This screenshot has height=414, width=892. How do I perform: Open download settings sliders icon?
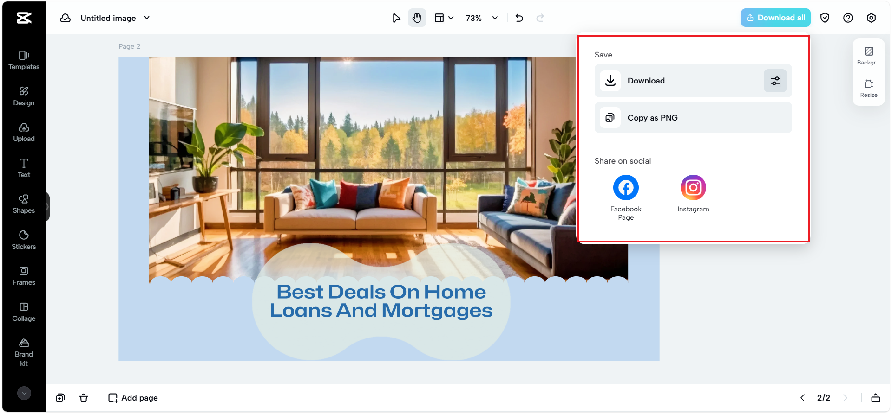pyautogui.click(x=775, y=81)
